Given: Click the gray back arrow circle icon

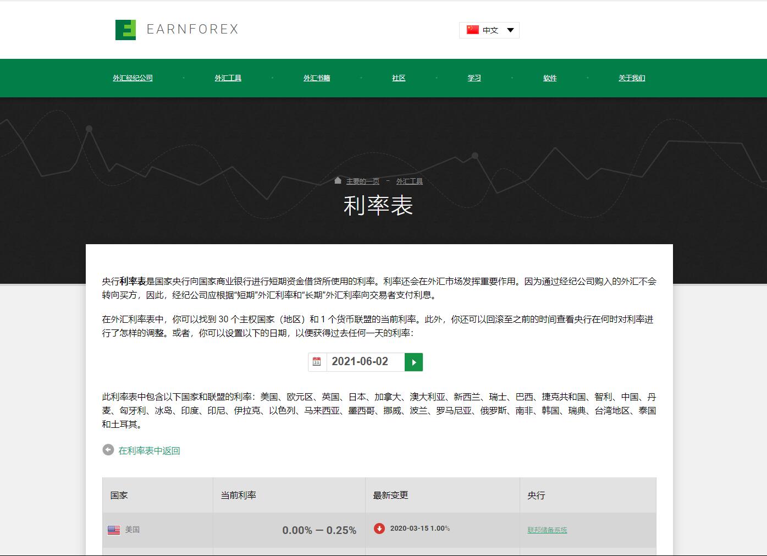Looking at the screenshot, I should 108,450.
